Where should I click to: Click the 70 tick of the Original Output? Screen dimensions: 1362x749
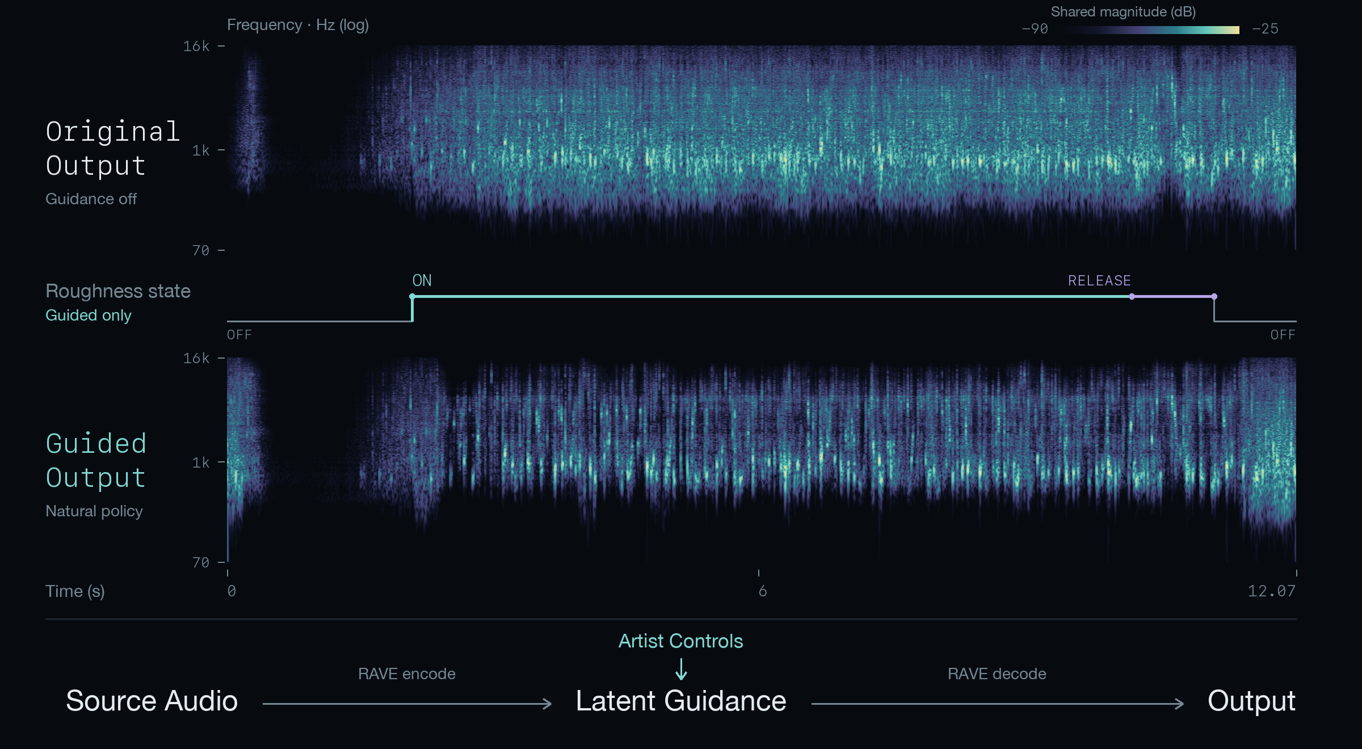coord(201,250)
